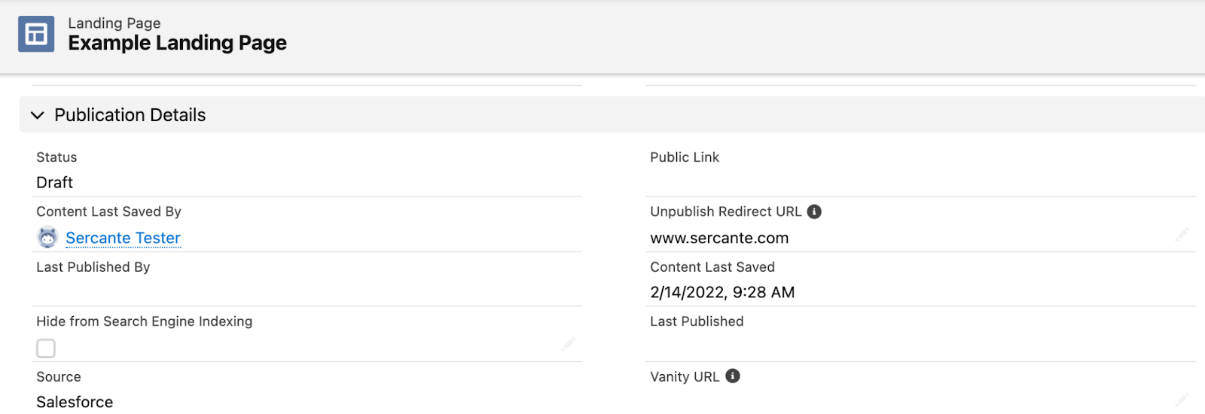
Task: Click the Vanity URL field label
Action: point(685,377)
